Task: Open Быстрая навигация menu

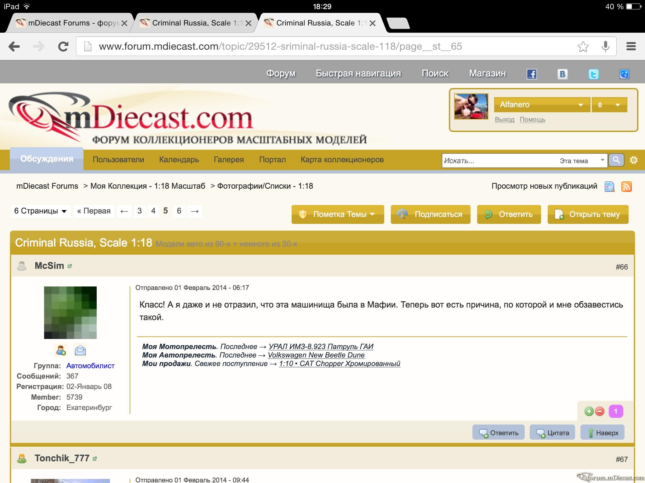Action: coord(358,73)
